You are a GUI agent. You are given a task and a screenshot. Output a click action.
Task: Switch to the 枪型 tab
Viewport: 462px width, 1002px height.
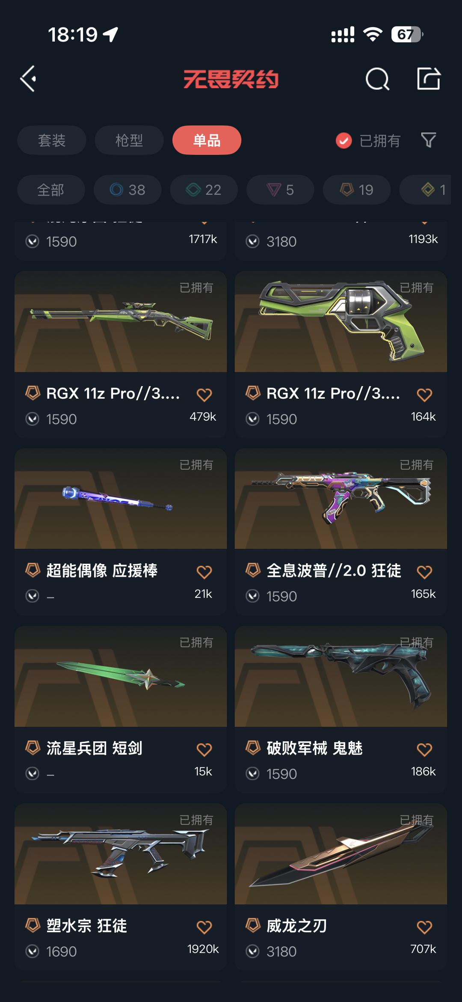tap(129, 140)
